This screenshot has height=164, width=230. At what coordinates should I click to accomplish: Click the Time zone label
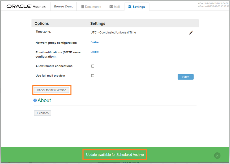click(x=43, y=32)
